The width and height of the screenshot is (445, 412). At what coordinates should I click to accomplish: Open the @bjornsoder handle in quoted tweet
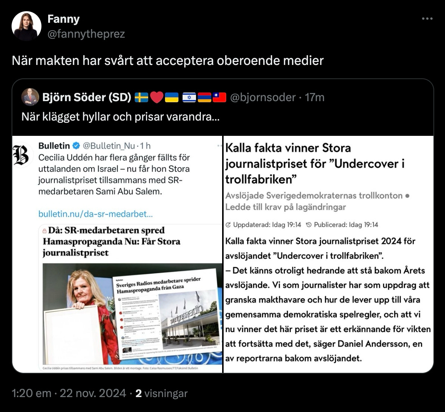pos(263,97)
